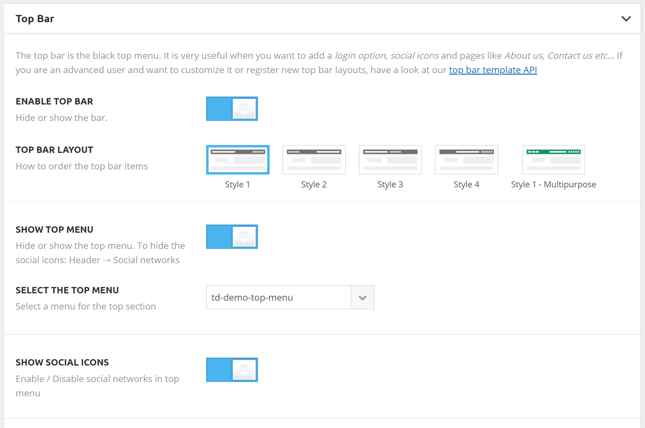
Task: Click the Enable Top Bar label
Action: click(54, 102)
